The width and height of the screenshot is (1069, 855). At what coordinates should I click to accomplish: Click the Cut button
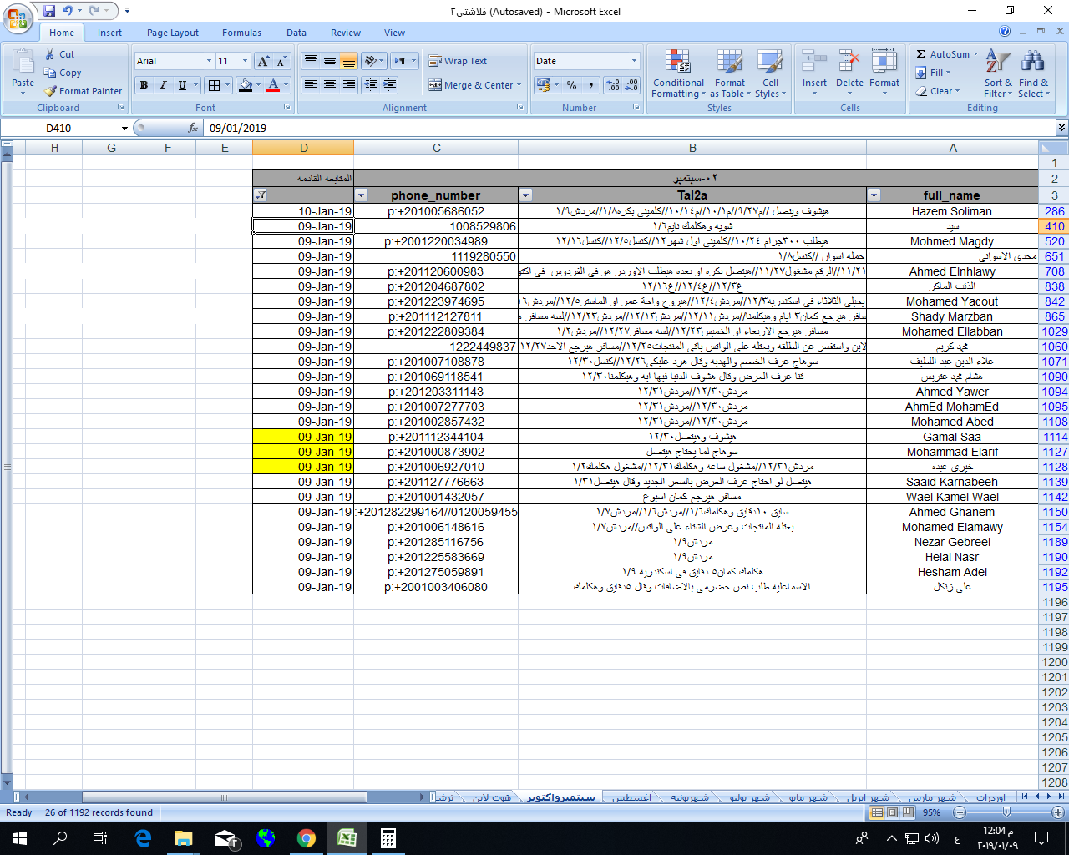click(x=60, y=54)
